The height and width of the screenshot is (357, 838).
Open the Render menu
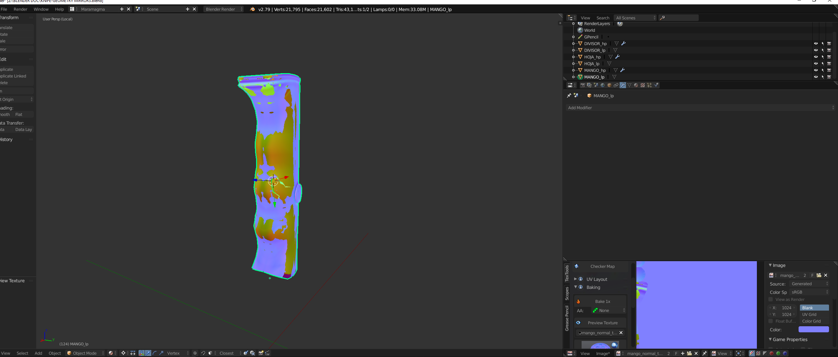point(20,9)
